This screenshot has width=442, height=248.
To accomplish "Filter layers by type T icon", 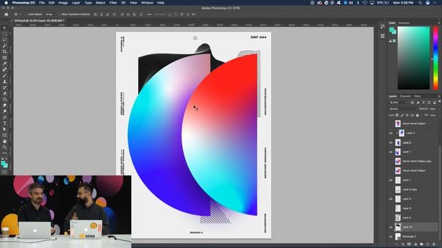I will [423, 103].
